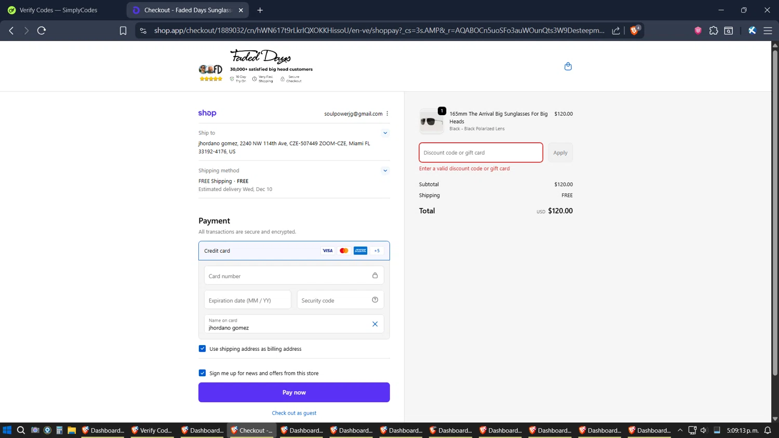Click the Faded Days store logo
The image size is (779, 438).
click(261, 56)
